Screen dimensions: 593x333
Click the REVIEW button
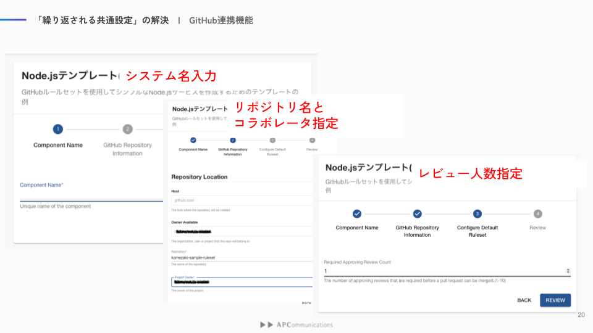pos(555,300)
